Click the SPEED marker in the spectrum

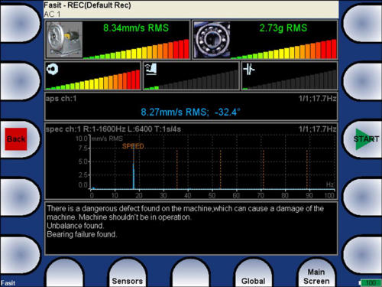coord(133,146)
